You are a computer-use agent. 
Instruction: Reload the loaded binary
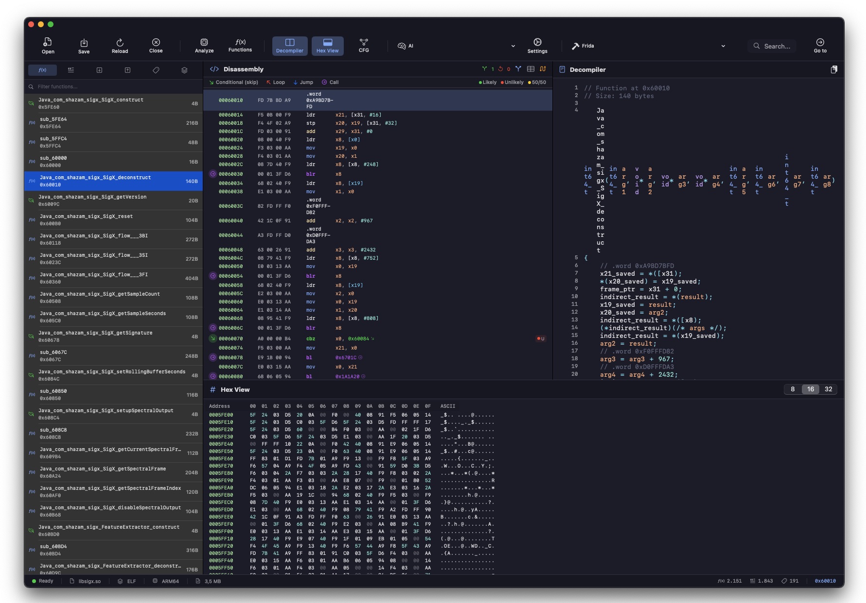[120, 46]
